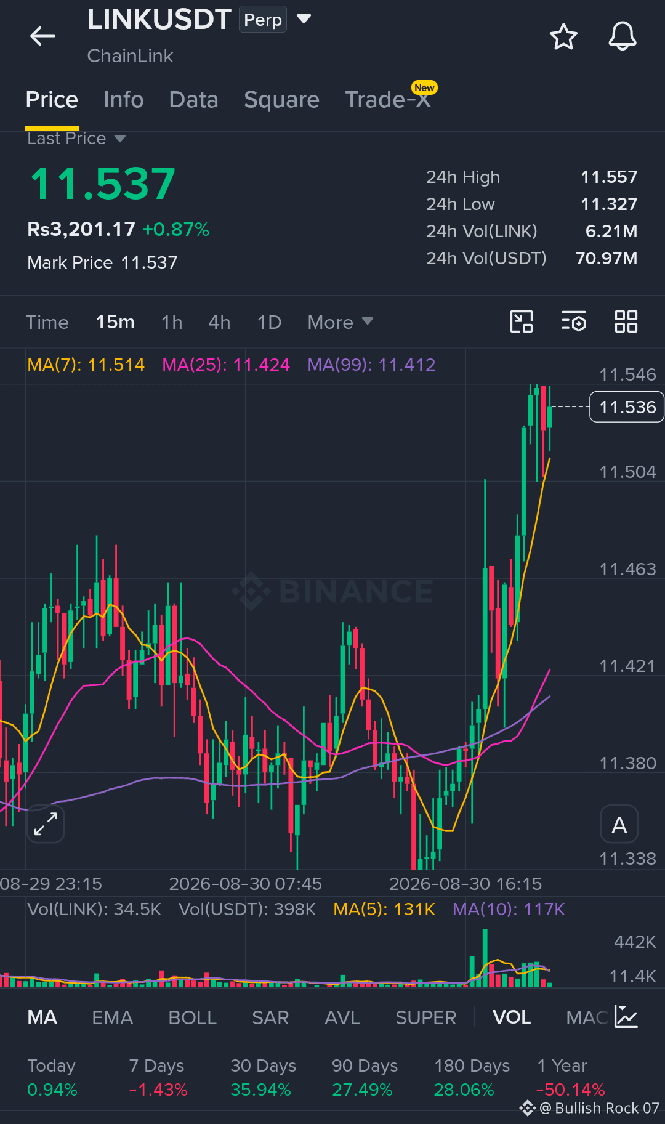Switch to the Price tab

click(52, 100)
